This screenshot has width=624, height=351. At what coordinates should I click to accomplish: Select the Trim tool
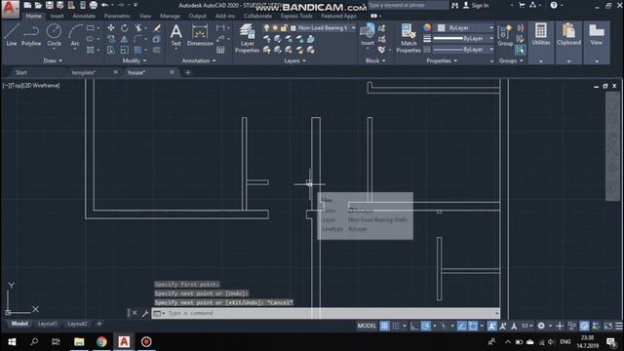(138, 28)
